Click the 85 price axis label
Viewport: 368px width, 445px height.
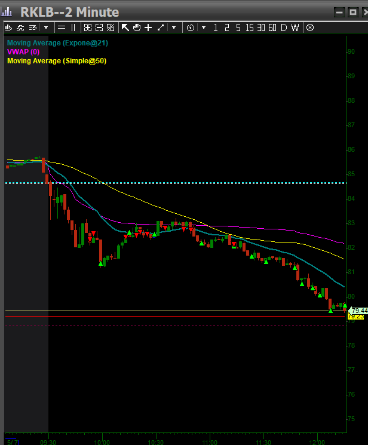351,174
